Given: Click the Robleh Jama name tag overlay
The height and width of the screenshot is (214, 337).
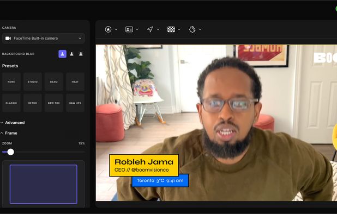Looking at the screenshot, I should click(x=144, y=166).
